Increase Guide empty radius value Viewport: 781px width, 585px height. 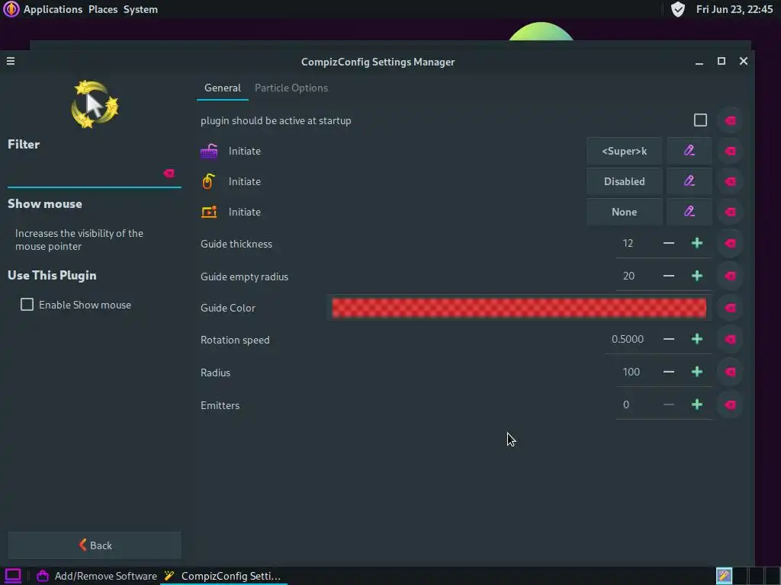tap(697, 276)
